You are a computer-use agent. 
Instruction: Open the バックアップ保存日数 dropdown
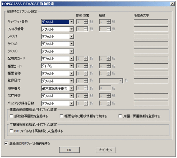(x=58, y=103)
